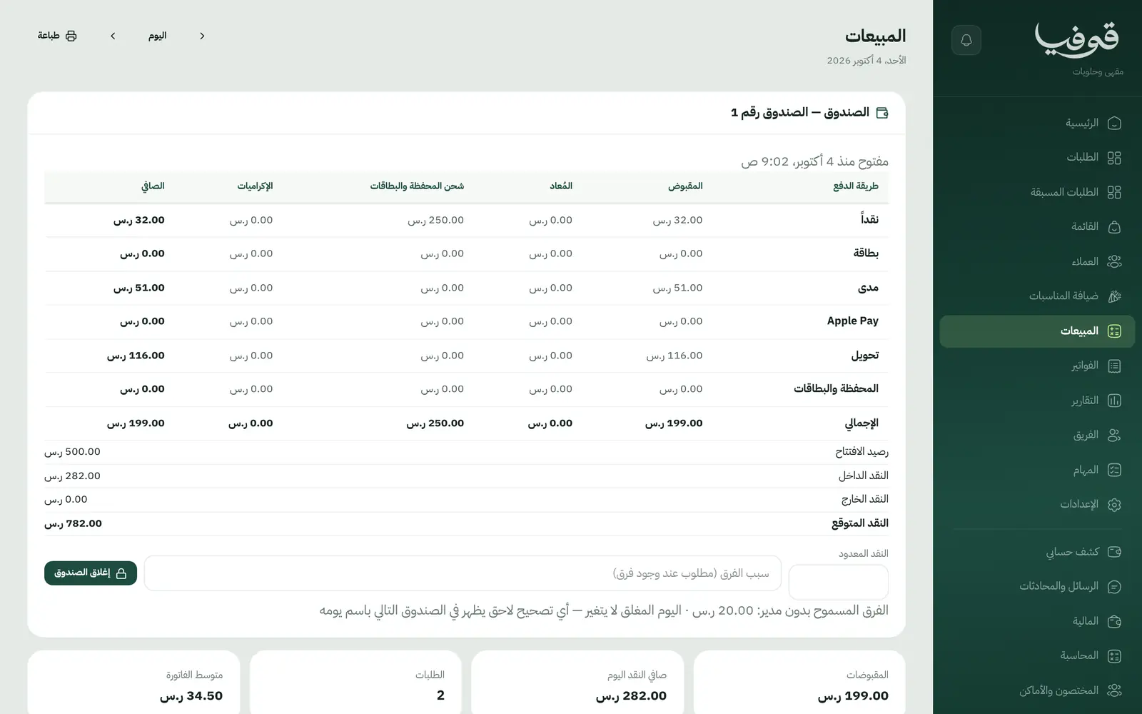The height and width of the screenshot is (714, 1142).
Task: Go to next day with left chevron
Action: (x=113, y=36)
